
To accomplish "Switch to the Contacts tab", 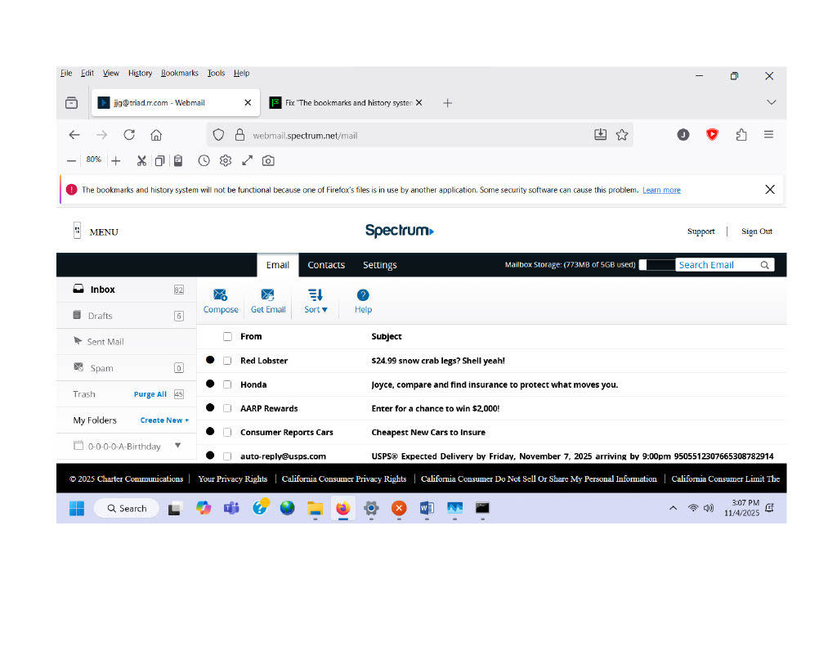I will (x=326, y=265).
